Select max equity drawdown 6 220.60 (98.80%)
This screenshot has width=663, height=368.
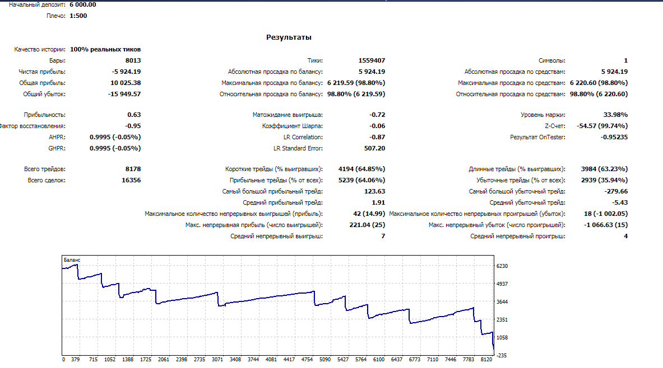599,83
